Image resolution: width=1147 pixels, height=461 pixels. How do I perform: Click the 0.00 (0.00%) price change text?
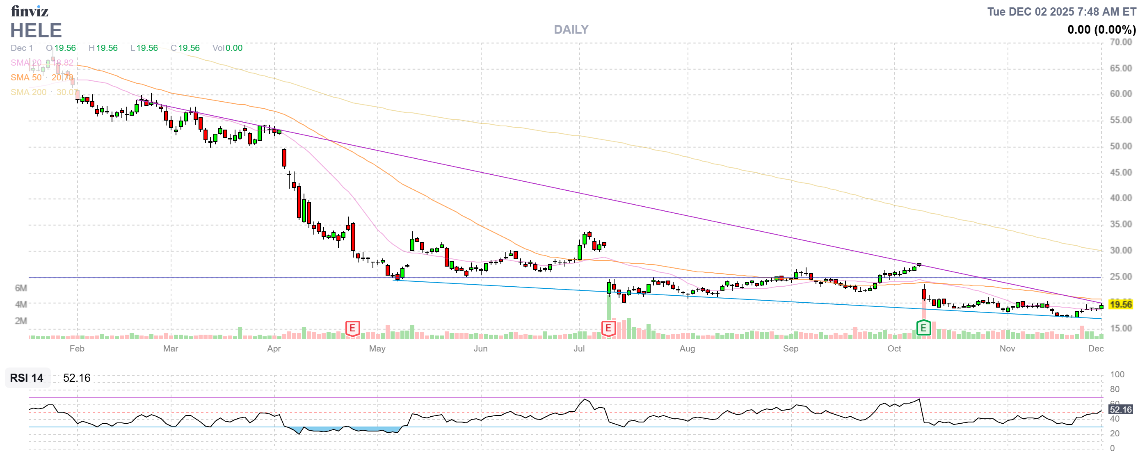point(1101,30)
